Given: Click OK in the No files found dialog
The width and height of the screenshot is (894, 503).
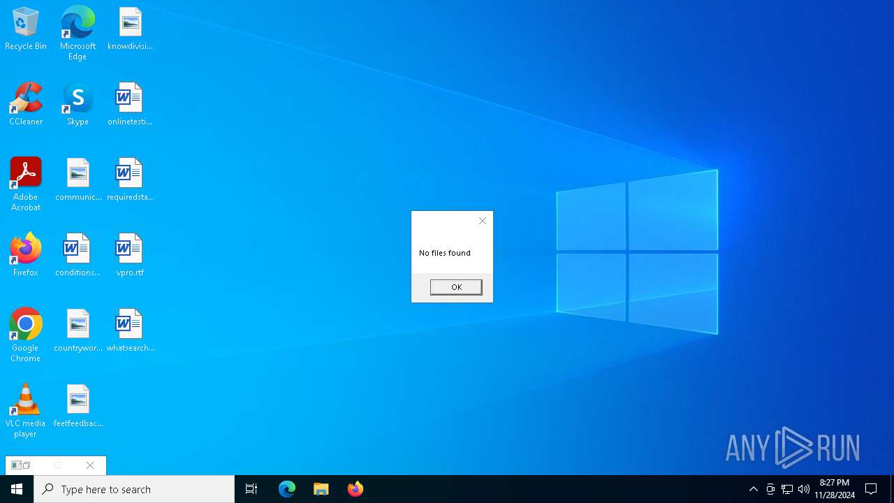Looking at the screenshot, I should point(456,287).
